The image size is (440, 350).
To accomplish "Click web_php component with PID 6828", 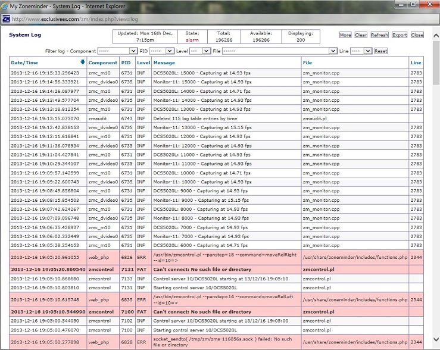I will (x=98, y=342).
